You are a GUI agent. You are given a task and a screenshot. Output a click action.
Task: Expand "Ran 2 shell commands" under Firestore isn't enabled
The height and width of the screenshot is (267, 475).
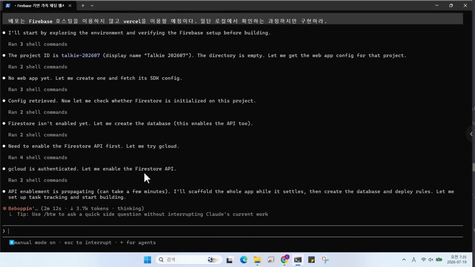coord(38,135)
